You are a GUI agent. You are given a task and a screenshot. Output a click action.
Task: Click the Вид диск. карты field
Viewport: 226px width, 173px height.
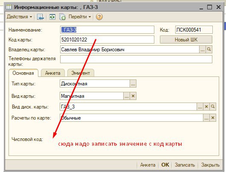click(128, 107)
